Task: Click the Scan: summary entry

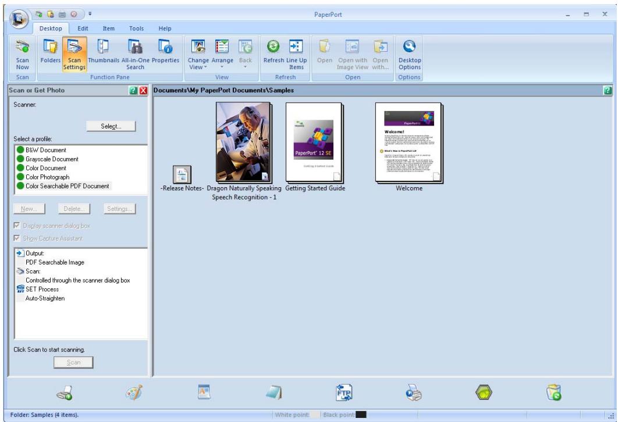Action: [x=29, y=271]
